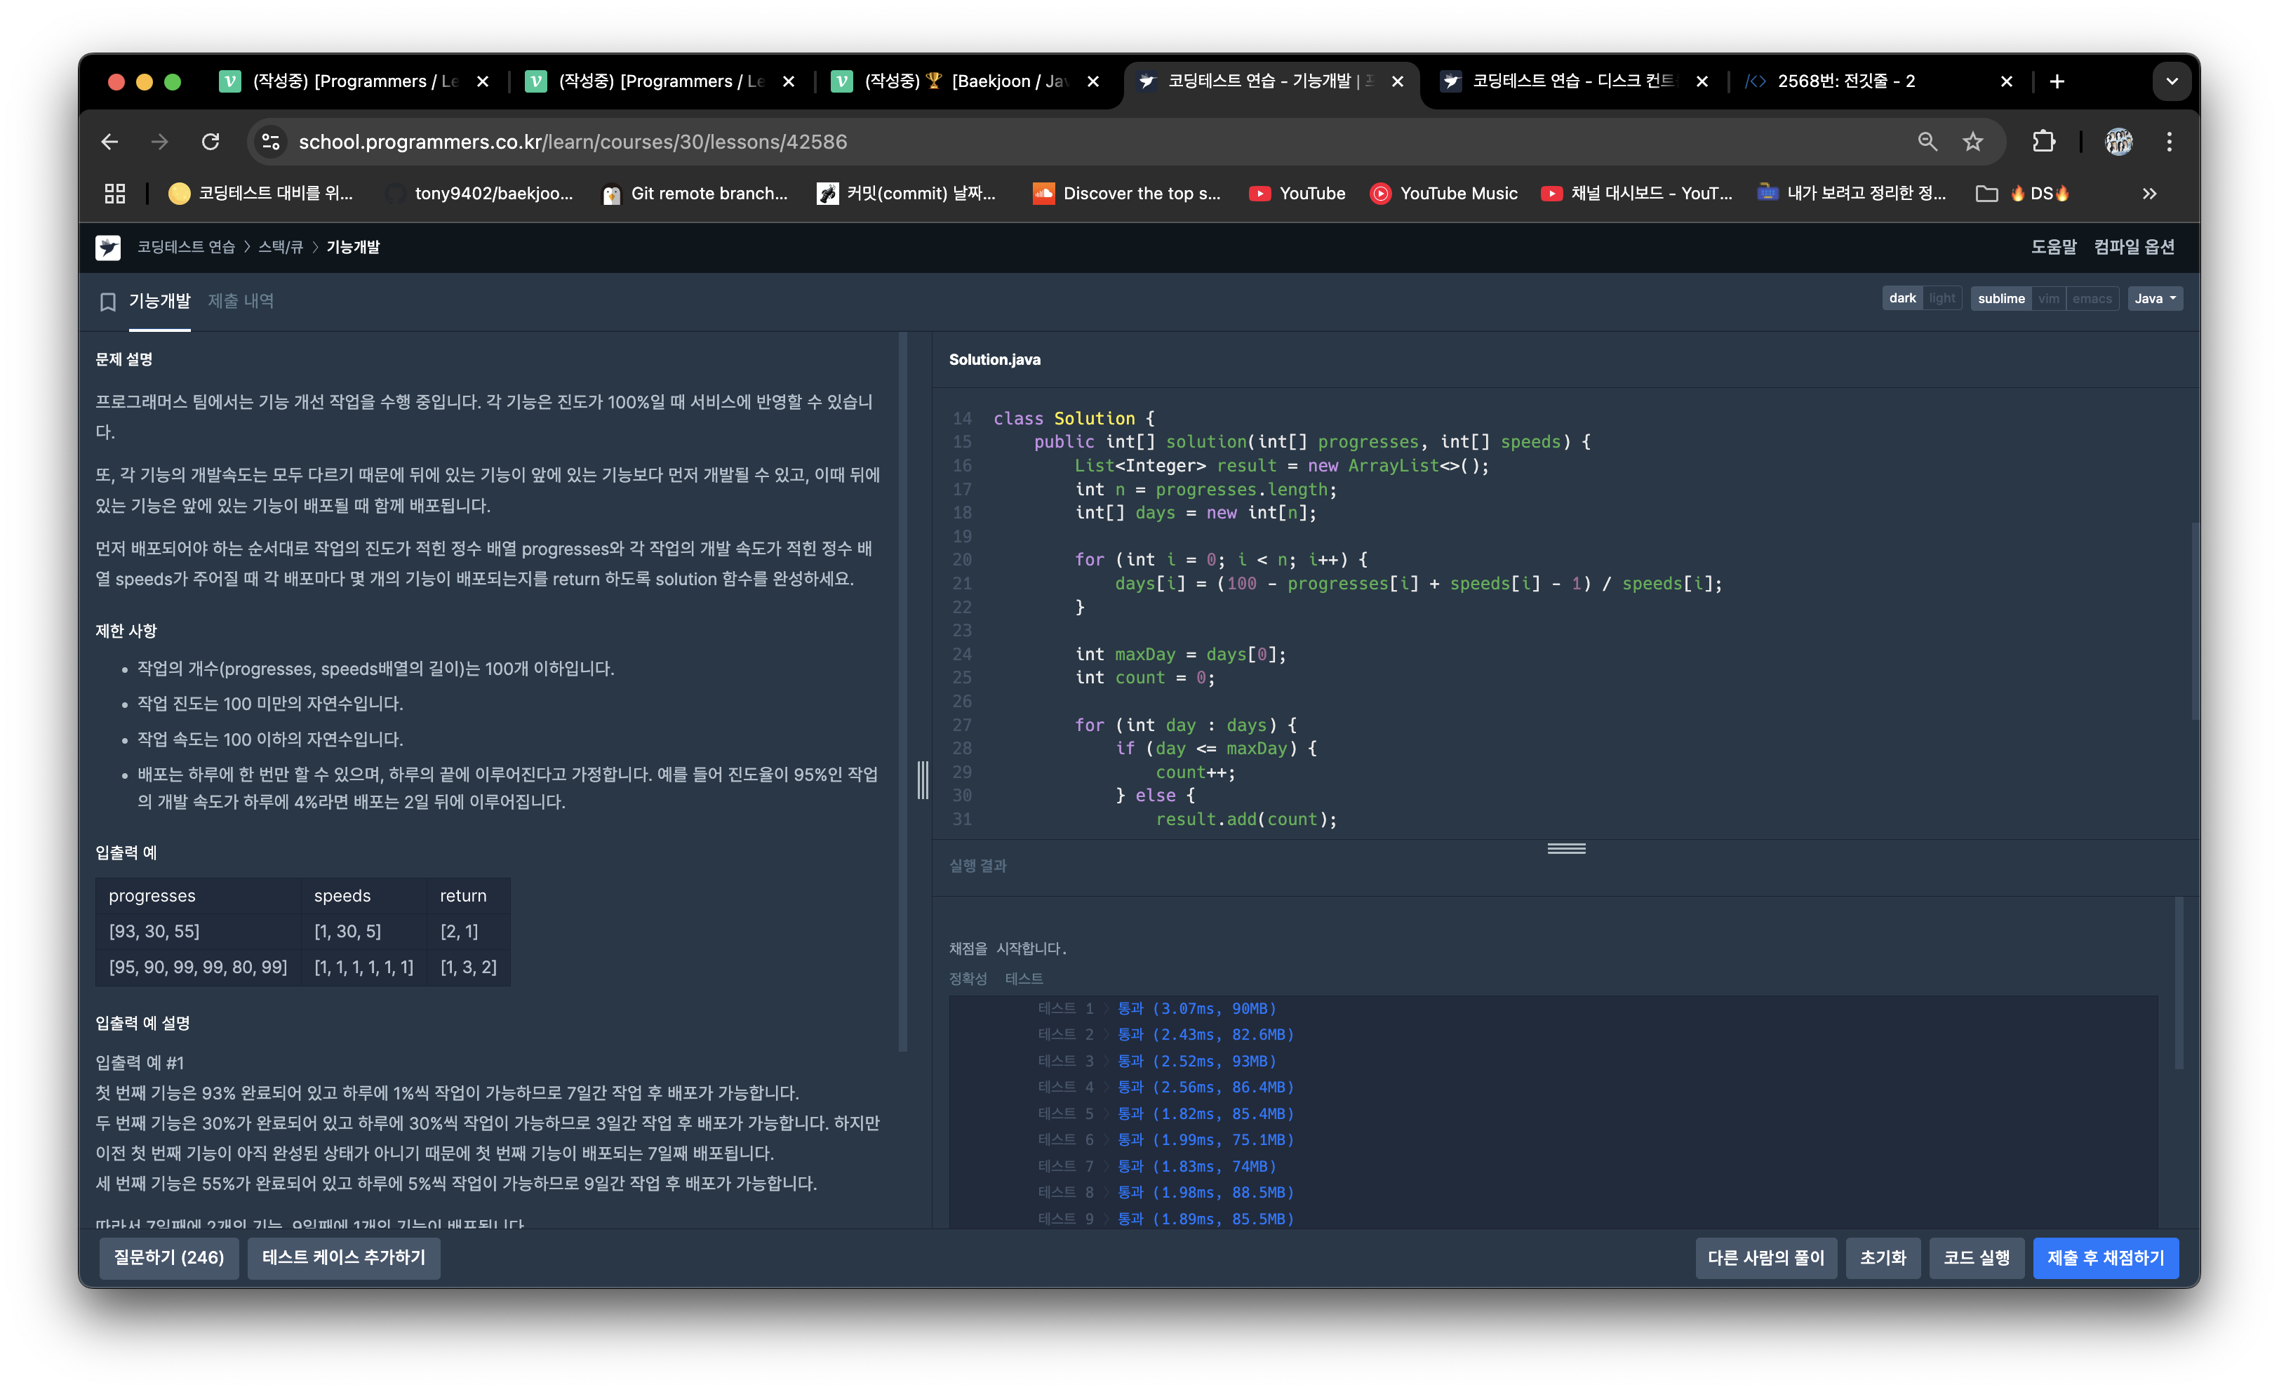The height and width of the screenshot is (1392, 2279).
Task: Click 테스트 케이스 추가하기 button
Action: pyautogui.click(x=343, y=1258)
